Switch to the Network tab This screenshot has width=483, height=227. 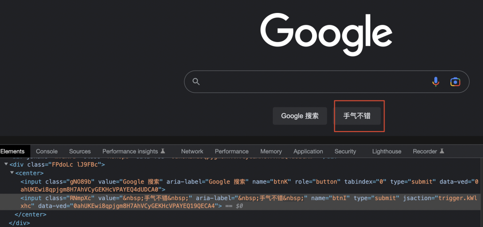(192, 151)
